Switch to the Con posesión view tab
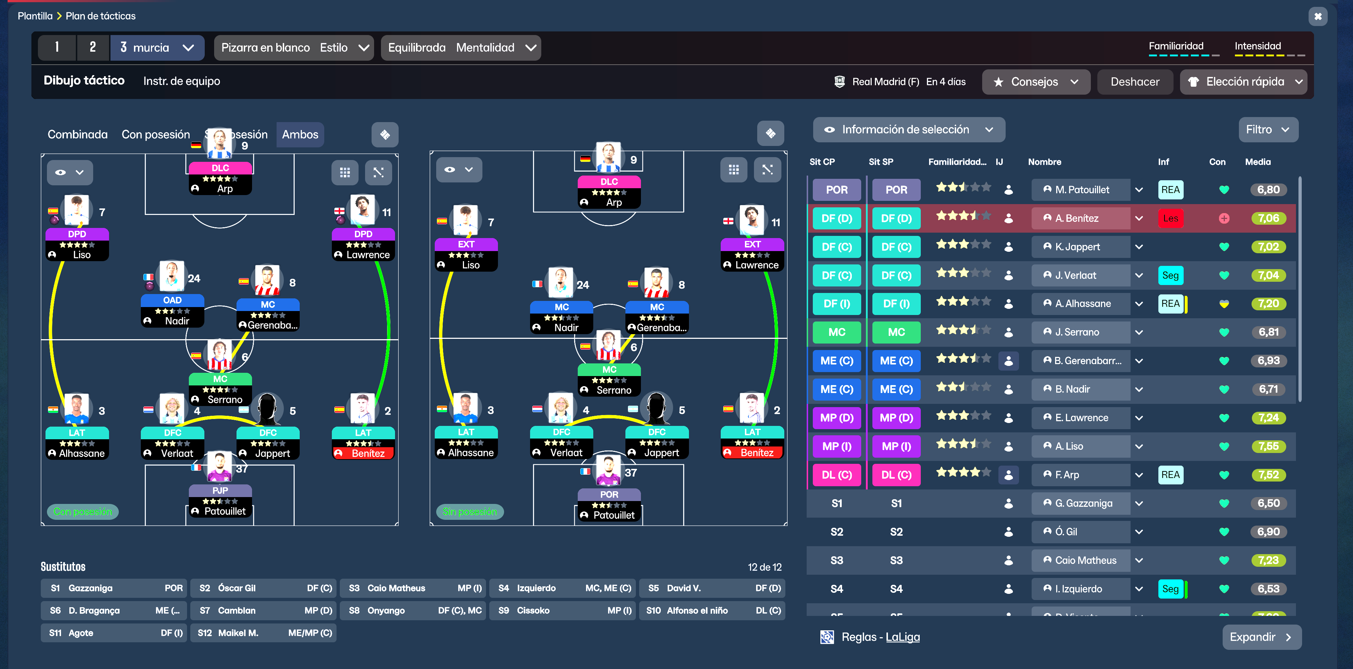This screenshot has width=1353, height=669. [156, 134]
